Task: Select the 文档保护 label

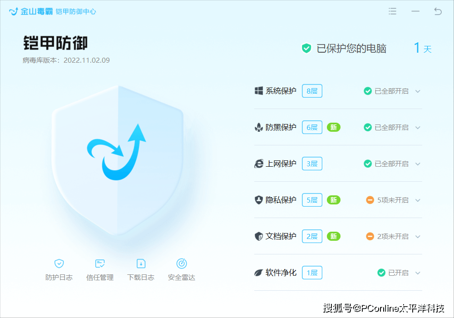Action: coord(281,236)
